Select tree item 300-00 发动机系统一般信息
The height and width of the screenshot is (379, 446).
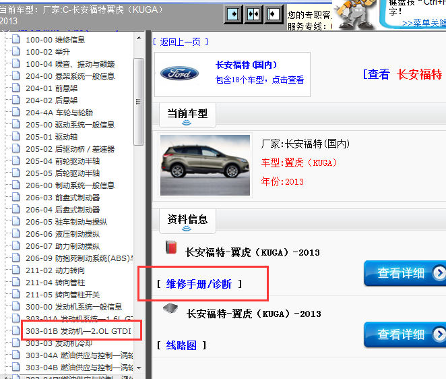[74, 307]
